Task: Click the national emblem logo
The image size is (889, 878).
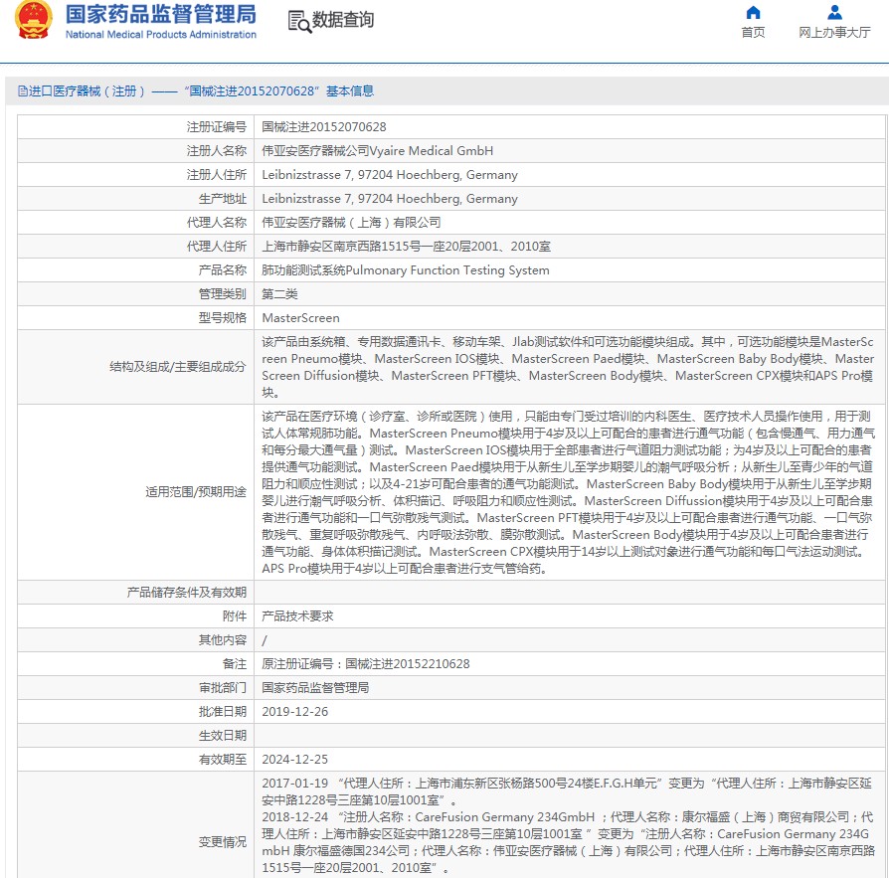Action: click(x=34, y=20)
